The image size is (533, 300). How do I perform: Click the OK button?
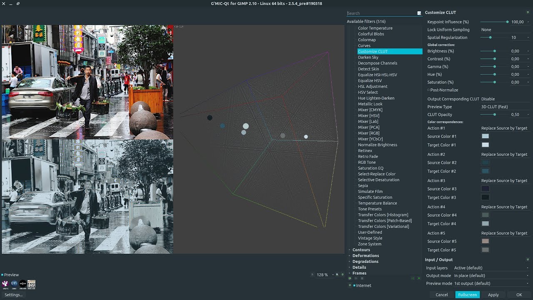click(x=519, y=295)
